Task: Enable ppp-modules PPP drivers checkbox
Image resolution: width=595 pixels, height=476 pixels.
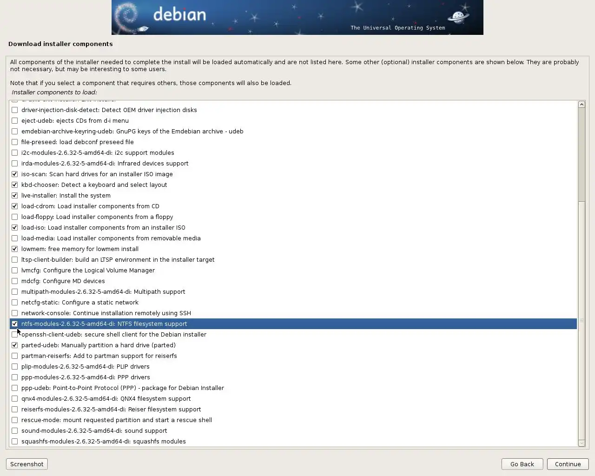Action: (x=15, y=377)
